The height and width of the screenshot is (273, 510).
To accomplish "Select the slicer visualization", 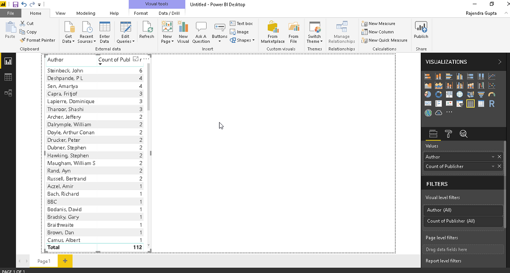I will click(x=460, y=103).
